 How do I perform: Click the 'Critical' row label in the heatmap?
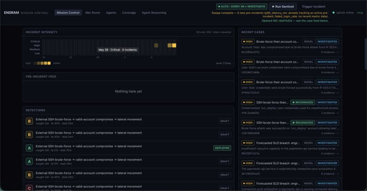click(35, 41)
